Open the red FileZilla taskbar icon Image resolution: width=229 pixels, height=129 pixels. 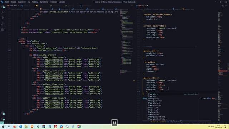(x=55, y=126)
